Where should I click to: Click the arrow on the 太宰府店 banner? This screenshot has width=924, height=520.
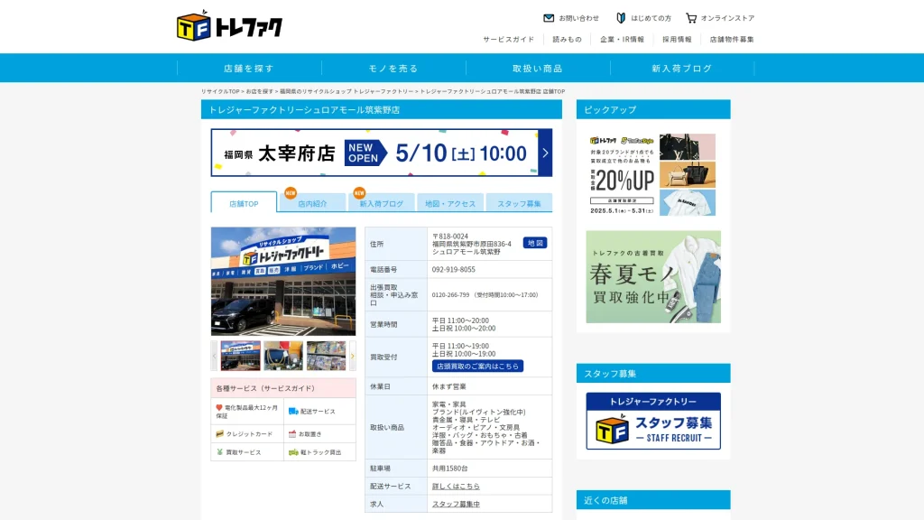click(x=545, y=153)
